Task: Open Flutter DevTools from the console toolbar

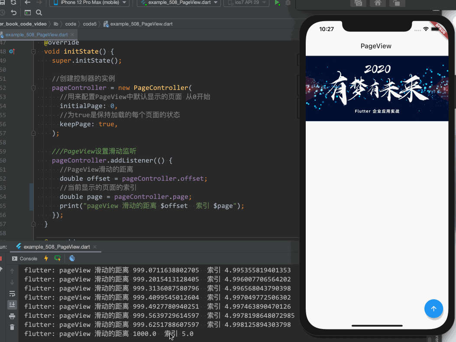Action: [72, 259]
